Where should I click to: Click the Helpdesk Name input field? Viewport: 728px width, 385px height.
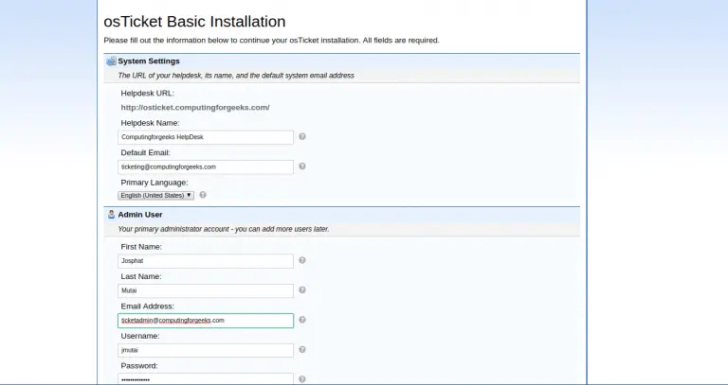[x=205, y=137]
